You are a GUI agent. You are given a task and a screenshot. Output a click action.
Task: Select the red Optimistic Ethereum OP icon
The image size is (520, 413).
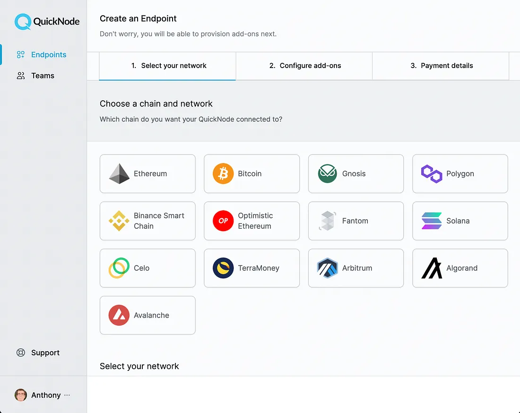click(223, 221)
